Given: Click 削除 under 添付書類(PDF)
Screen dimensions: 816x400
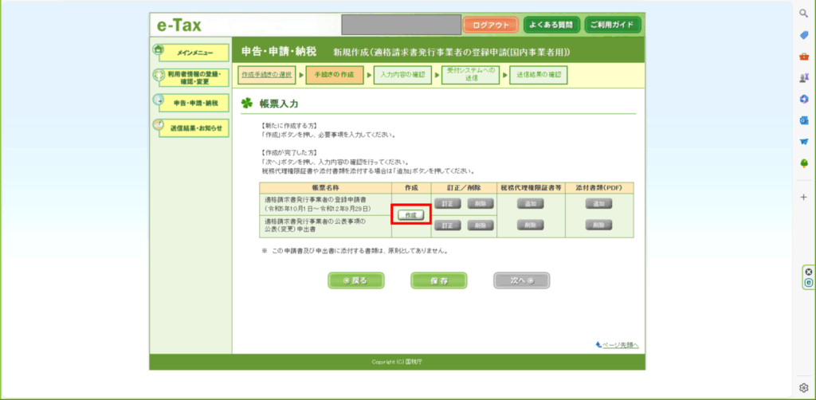Looking at the screenshot, I should 599,225.
